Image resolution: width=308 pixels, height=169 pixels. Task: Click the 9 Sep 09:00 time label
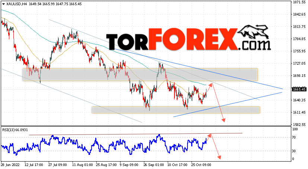coord(129,165)
